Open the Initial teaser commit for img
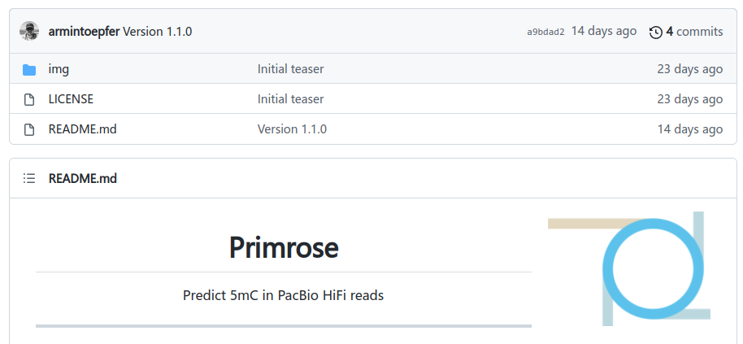The width and height of the screenshot is (743, 344). pos(290,69)
